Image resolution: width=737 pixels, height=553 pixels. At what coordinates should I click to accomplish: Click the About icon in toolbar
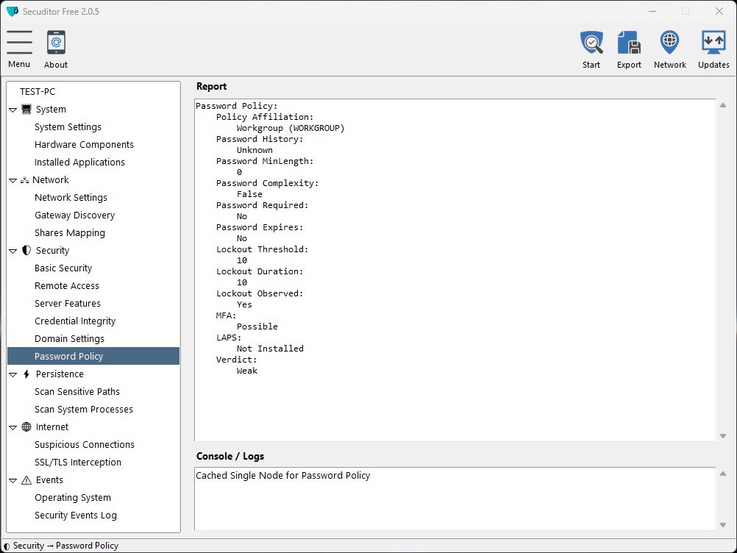(x=56, y=43)
